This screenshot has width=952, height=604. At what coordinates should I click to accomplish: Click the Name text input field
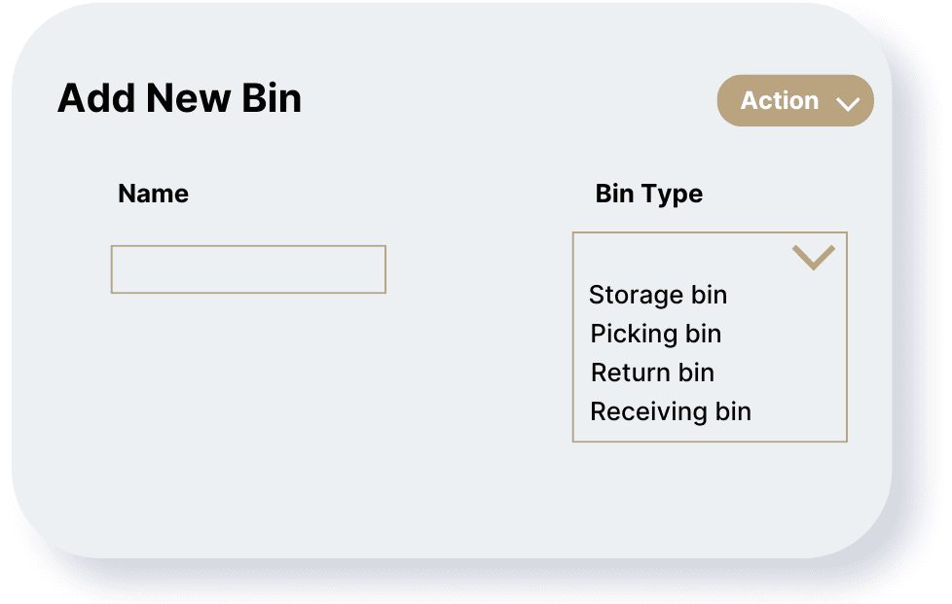pyautogui.click(x=248, y=269)
